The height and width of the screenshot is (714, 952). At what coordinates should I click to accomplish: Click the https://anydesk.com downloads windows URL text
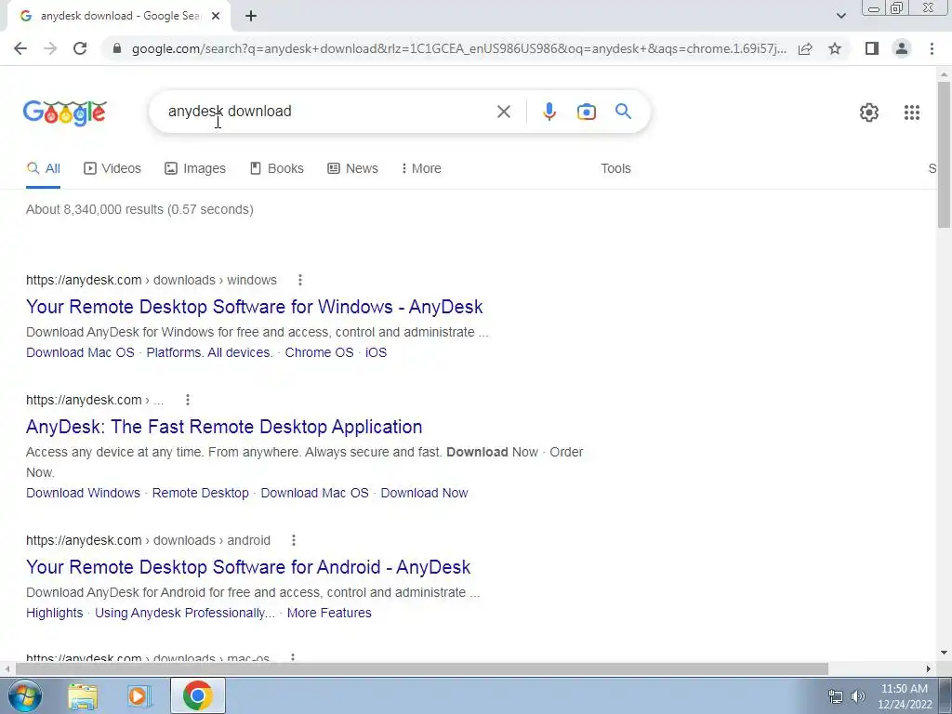[152, 280]
